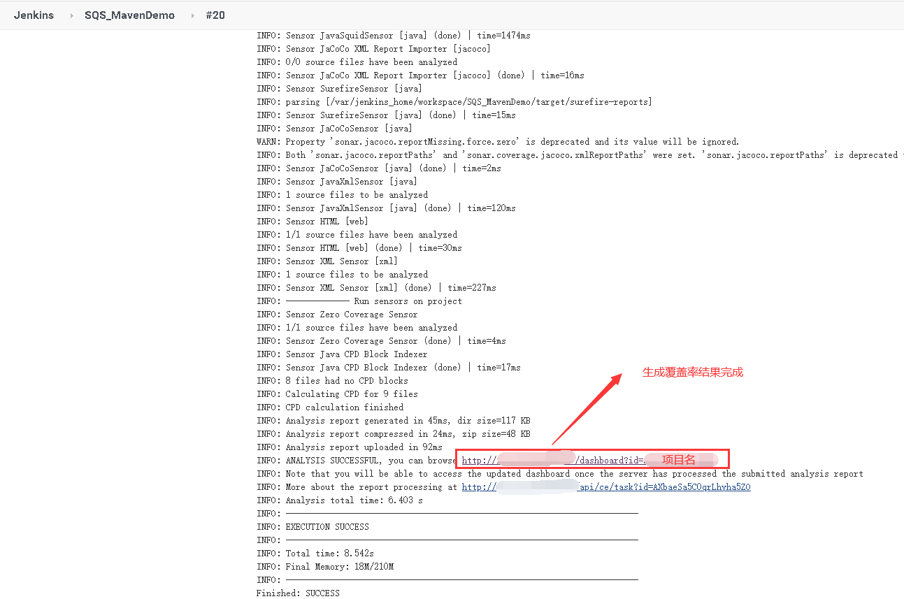Select the 'EXECUTION SUCCESS' line
The height and width of the screenshot is (599, 904).
313,527
